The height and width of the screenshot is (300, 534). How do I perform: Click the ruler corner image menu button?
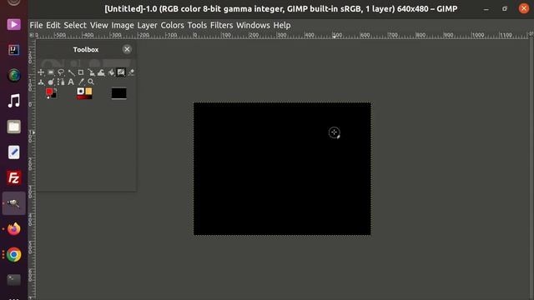(32, 35)
